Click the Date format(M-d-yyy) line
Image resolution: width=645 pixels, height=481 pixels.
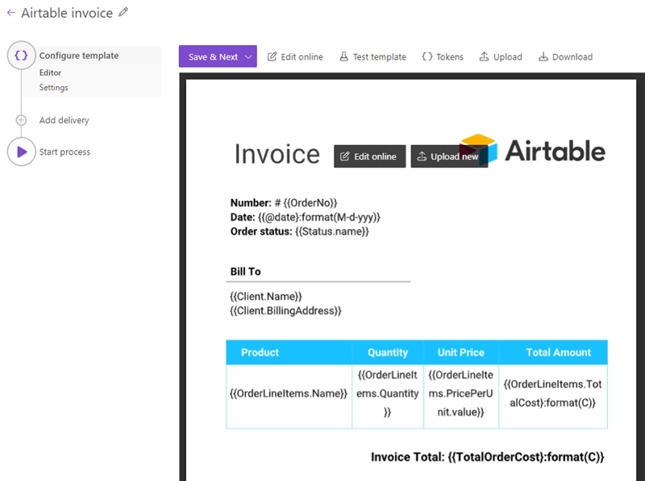coord(306,217)
